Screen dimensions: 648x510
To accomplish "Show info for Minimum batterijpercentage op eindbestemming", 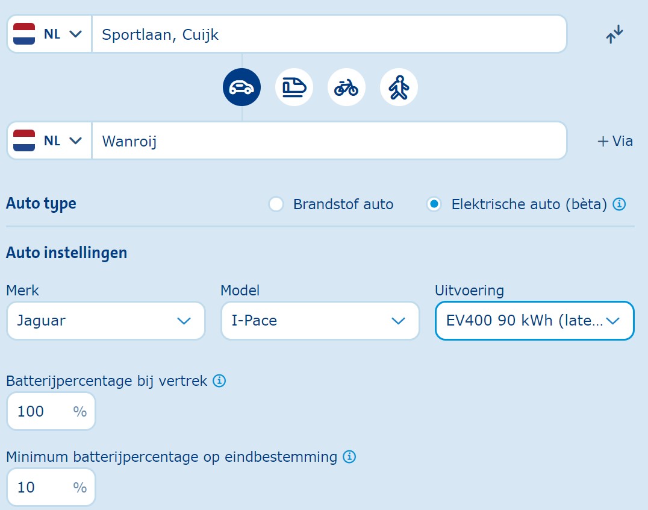I will point(349,457).
